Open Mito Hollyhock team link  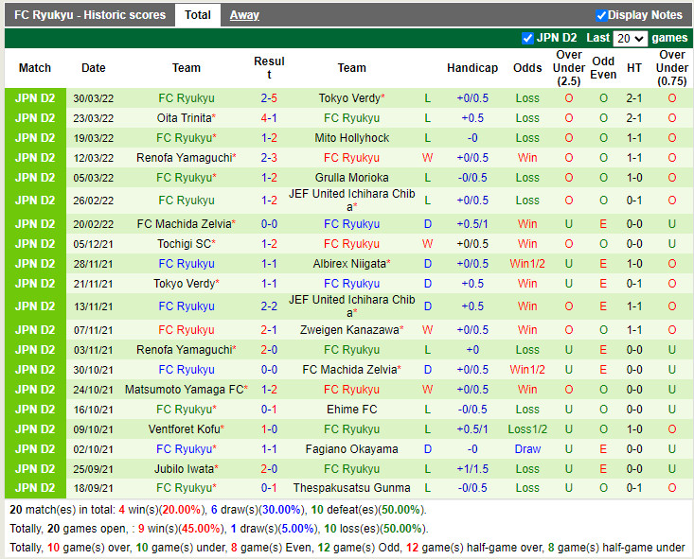coord(352,138)
